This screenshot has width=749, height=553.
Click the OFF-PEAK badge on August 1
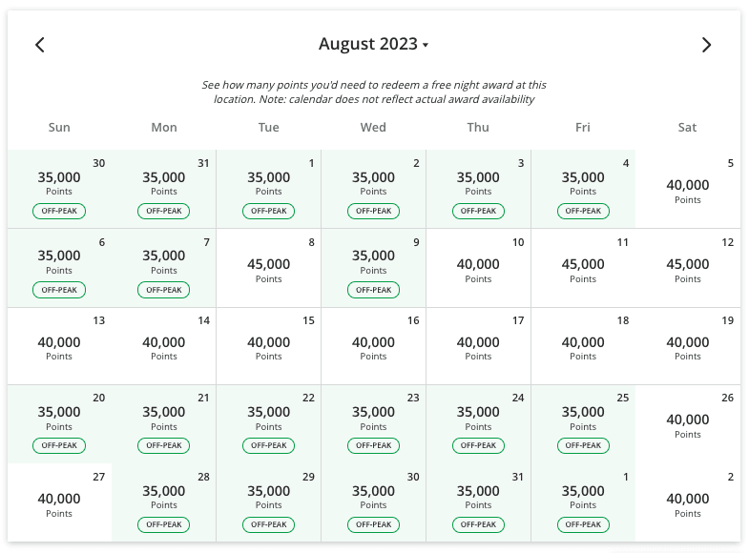(x=268, y=211)
